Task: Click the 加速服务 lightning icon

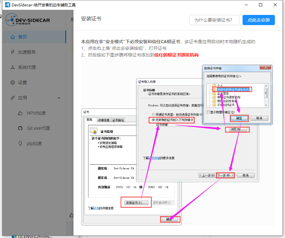Action: [13, 52]
